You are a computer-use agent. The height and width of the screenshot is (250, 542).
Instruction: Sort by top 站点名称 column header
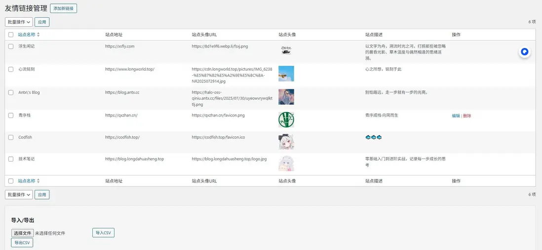tap(27, 35)
